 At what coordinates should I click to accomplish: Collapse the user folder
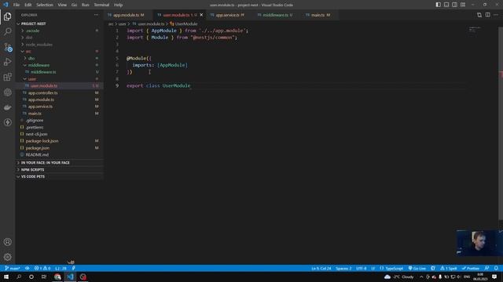tap(60, 79)
